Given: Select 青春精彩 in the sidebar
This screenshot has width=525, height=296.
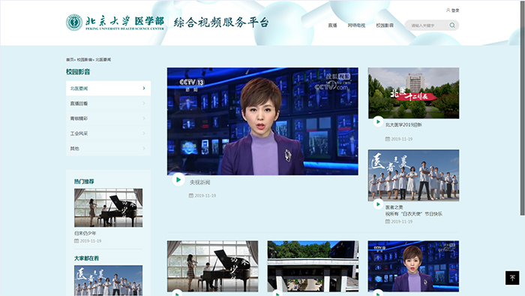Looking at the screenshot, I should click(x=108, y=119).
